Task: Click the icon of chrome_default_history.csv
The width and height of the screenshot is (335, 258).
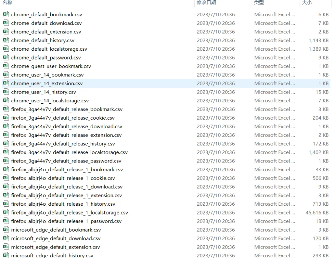Action: point(6,40)
